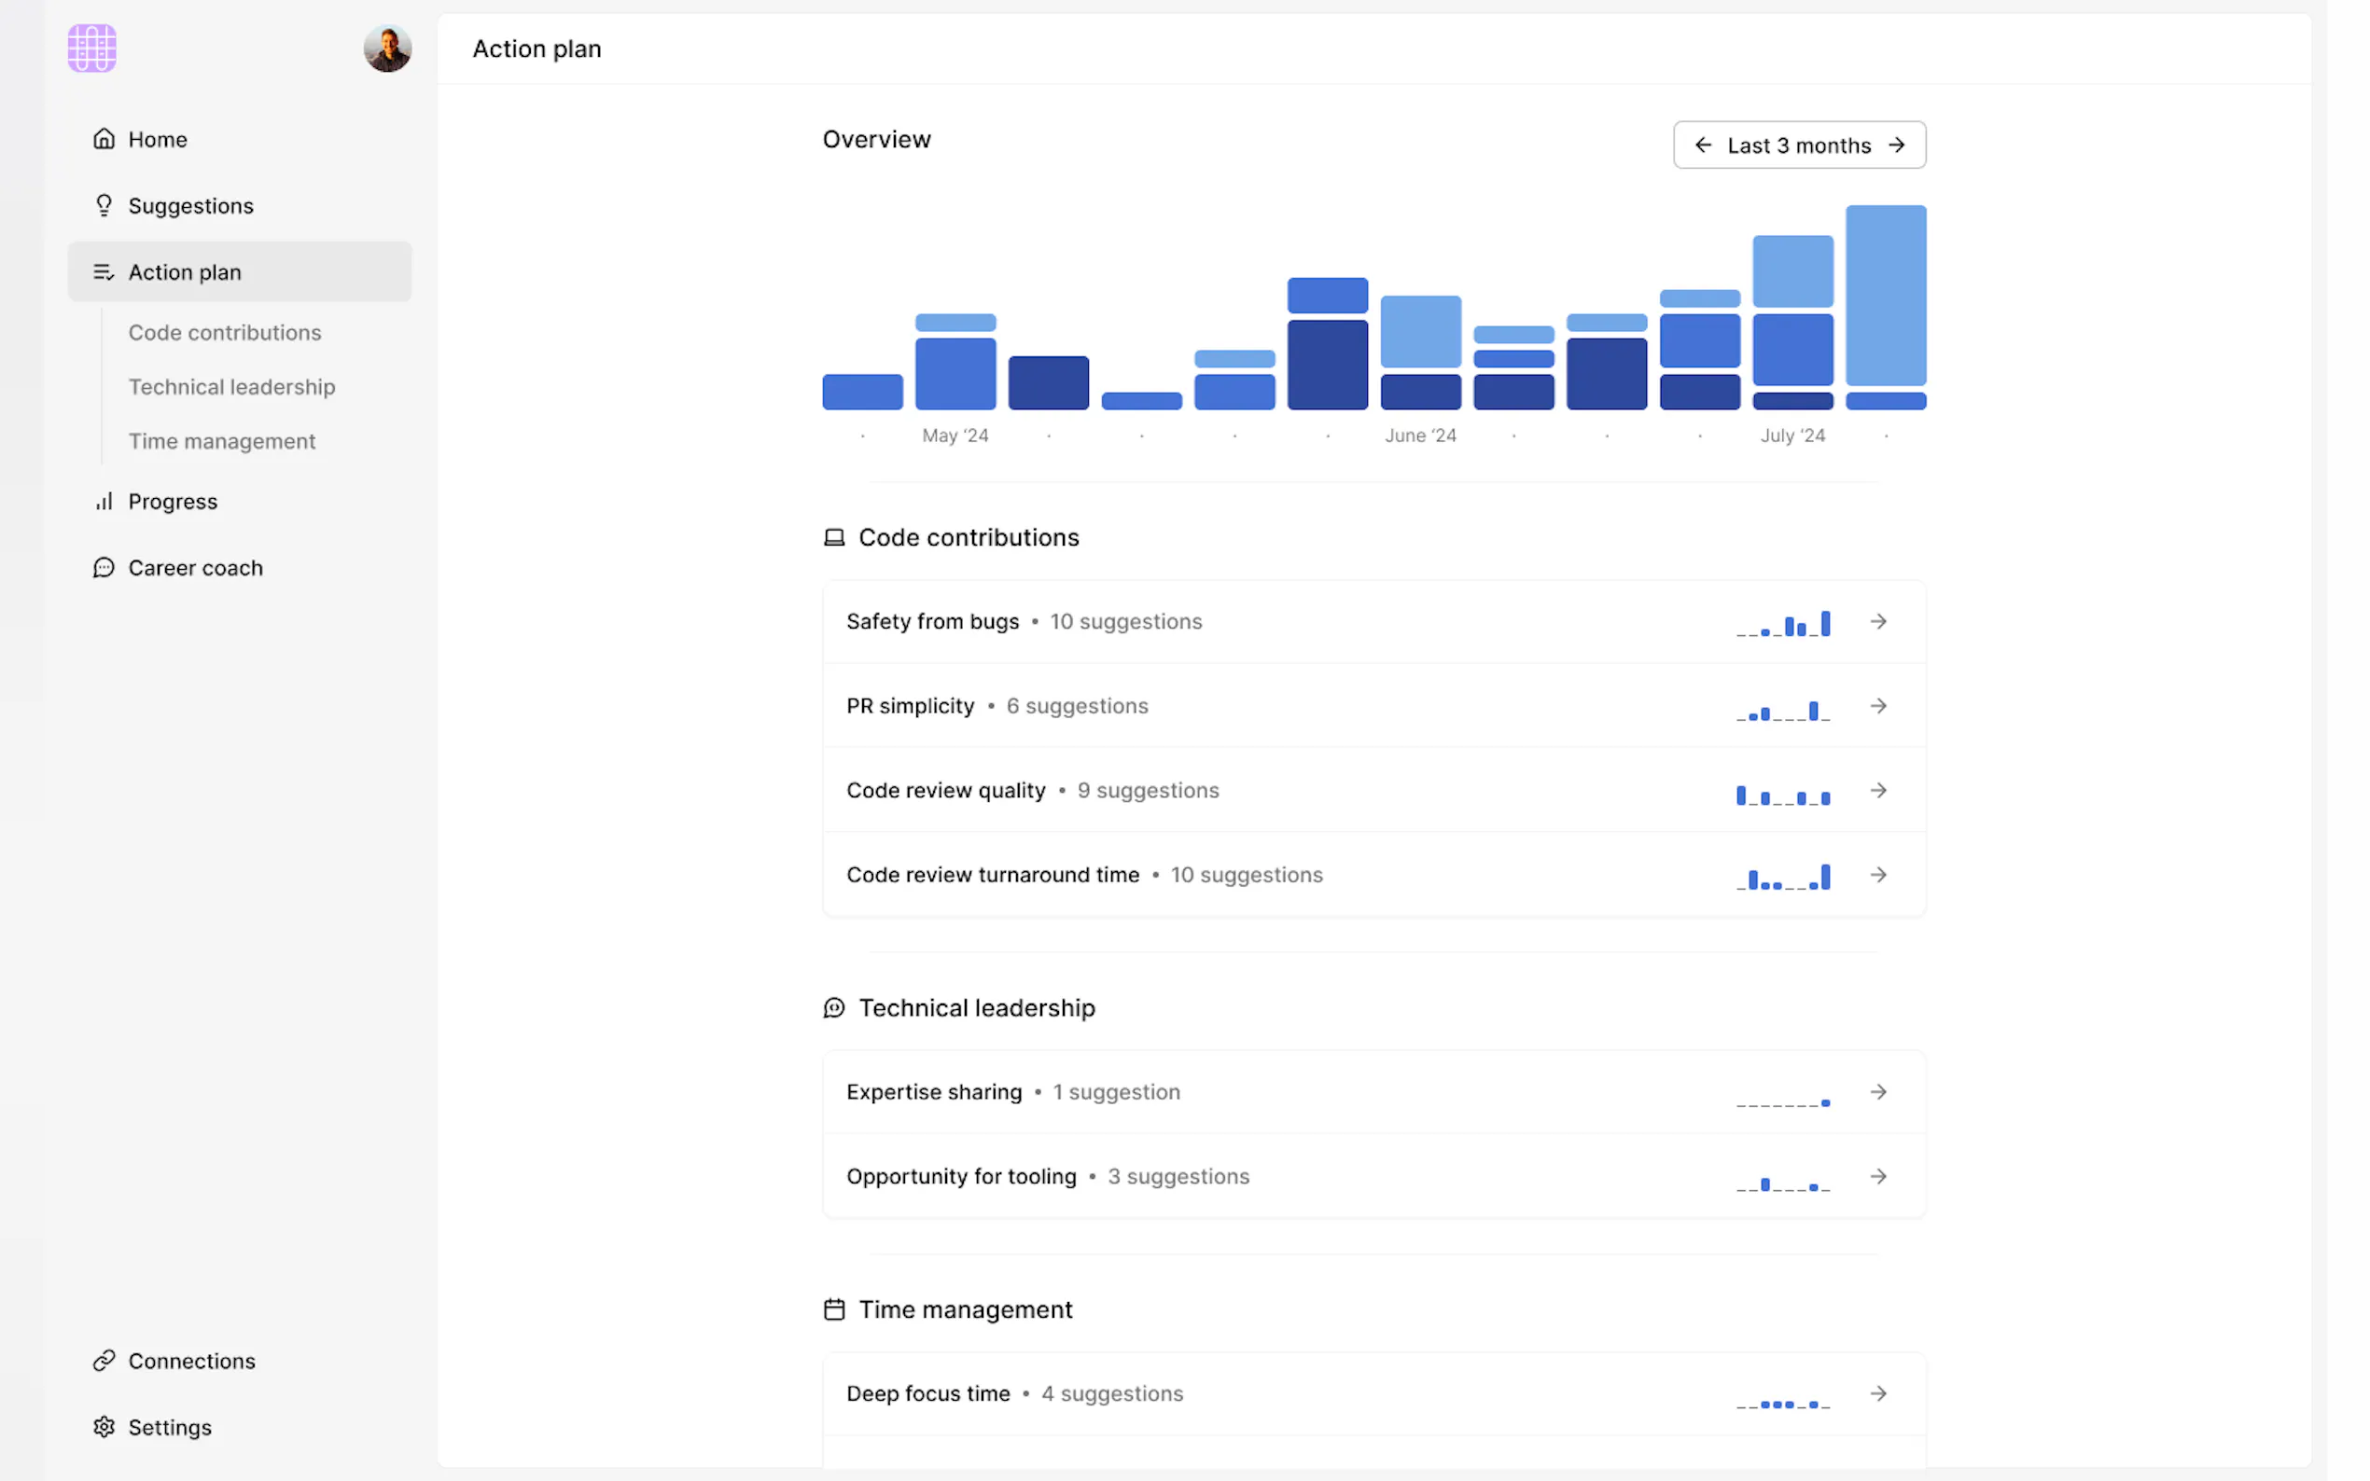Viewport: 2370px width, 1481px height.
Task: Click the arrow on the PR simplicity row
Action: pyautogui.click(x=1877, y=706)
